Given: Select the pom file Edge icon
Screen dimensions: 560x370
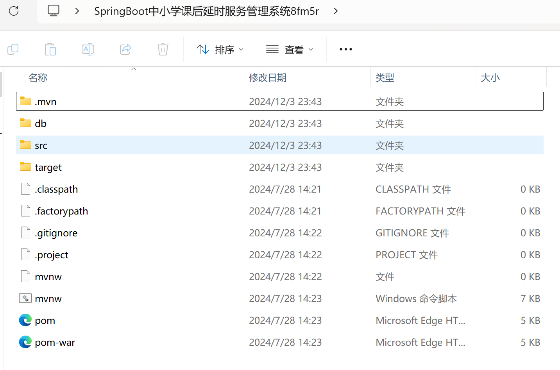Looking at the screenshot, I should coord(25,320).
